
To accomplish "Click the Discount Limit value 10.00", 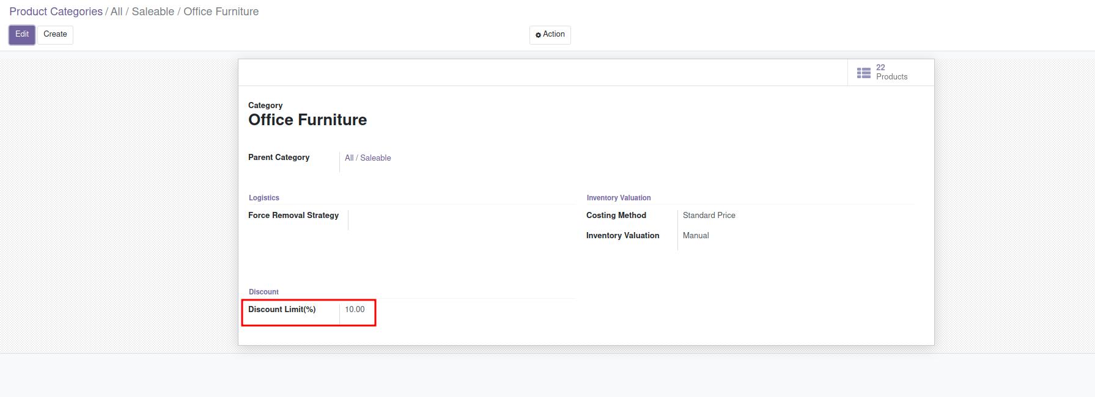I will pyautogui.click(x=355, y=310).
